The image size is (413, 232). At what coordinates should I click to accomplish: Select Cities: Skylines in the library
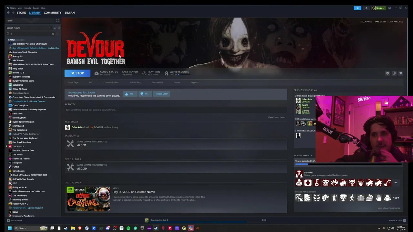coord(19,89)
